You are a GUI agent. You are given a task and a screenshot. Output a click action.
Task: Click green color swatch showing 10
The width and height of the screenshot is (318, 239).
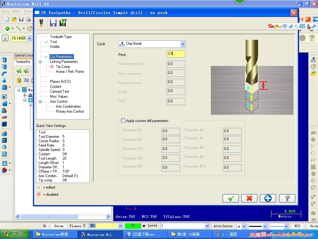(133, 226)
